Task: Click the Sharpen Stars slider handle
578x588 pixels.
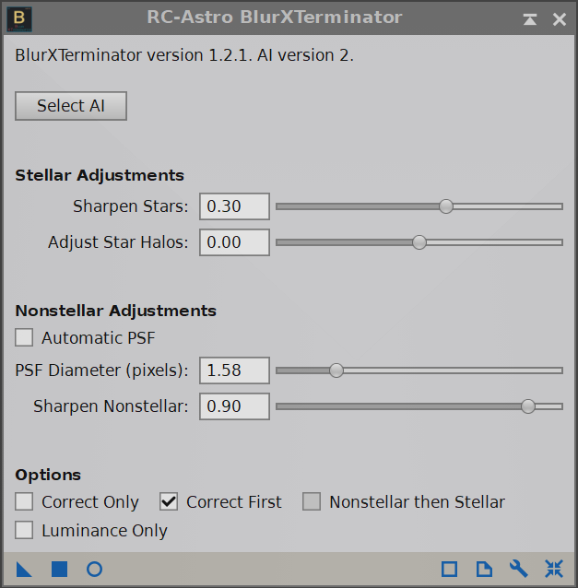Action: (446, 206)
